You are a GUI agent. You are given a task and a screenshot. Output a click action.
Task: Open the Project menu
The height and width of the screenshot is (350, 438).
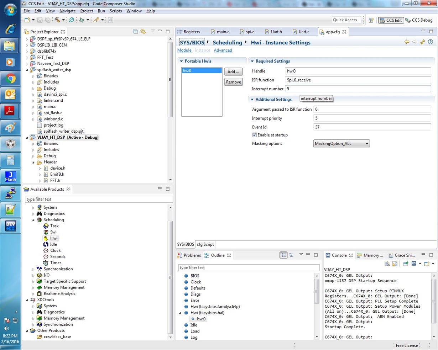pyautogui.click(x=87, y=11)
